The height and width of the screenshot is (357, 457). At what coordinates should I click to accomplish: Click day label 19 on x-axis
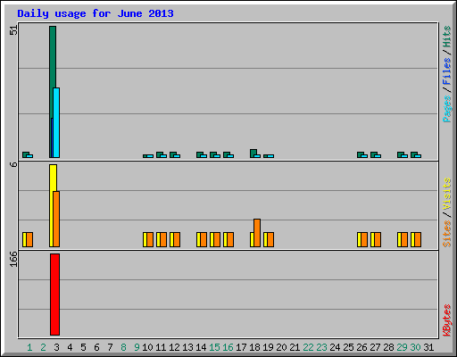[268, 347]
